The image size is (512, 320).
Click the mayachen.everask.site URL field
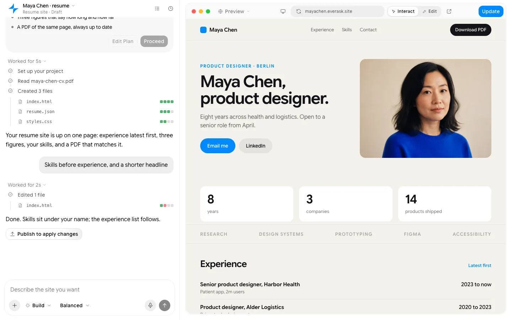tap(337, 11)
